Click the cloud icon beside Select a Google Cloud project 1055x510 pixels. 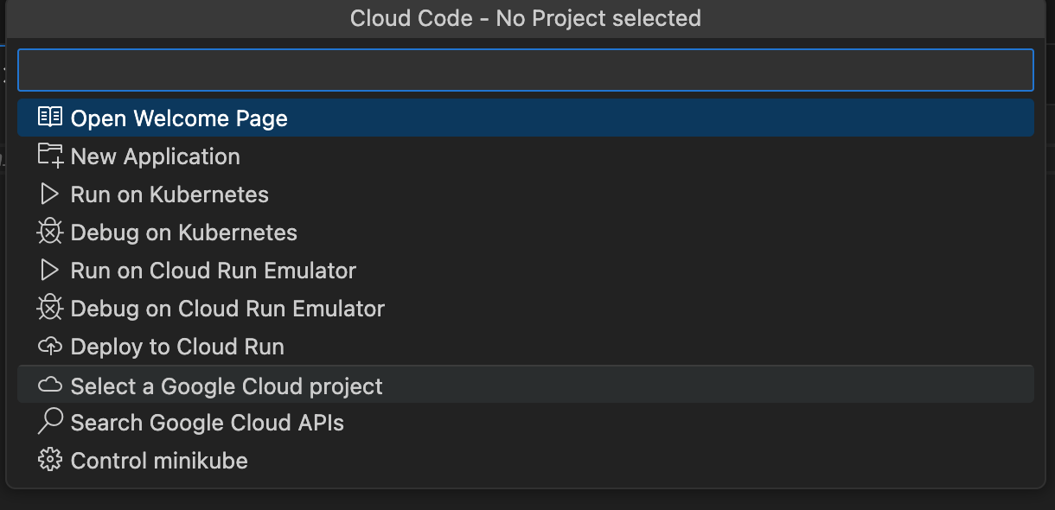(x=50, y=385)
